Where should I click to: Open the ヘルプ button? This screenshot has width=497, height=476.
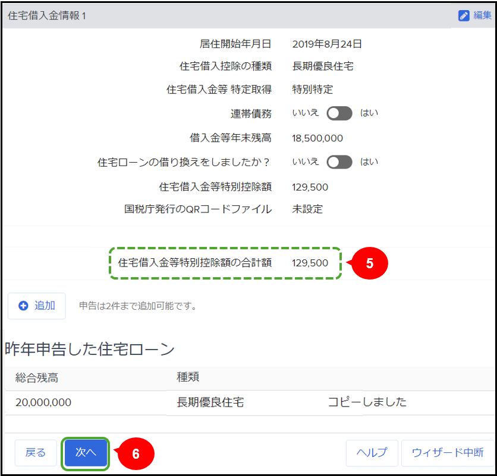pos(372,453)
